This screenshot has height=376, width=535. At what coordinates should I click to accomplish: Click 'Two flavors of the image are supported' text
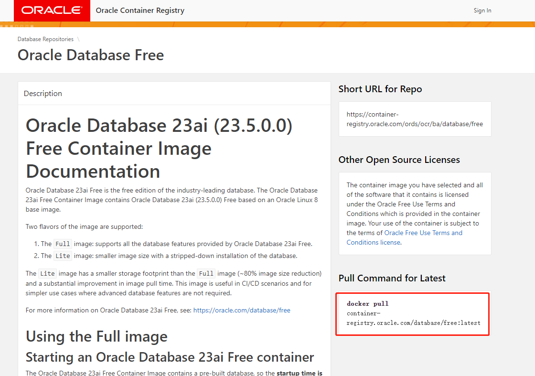(x=84, y=226)
